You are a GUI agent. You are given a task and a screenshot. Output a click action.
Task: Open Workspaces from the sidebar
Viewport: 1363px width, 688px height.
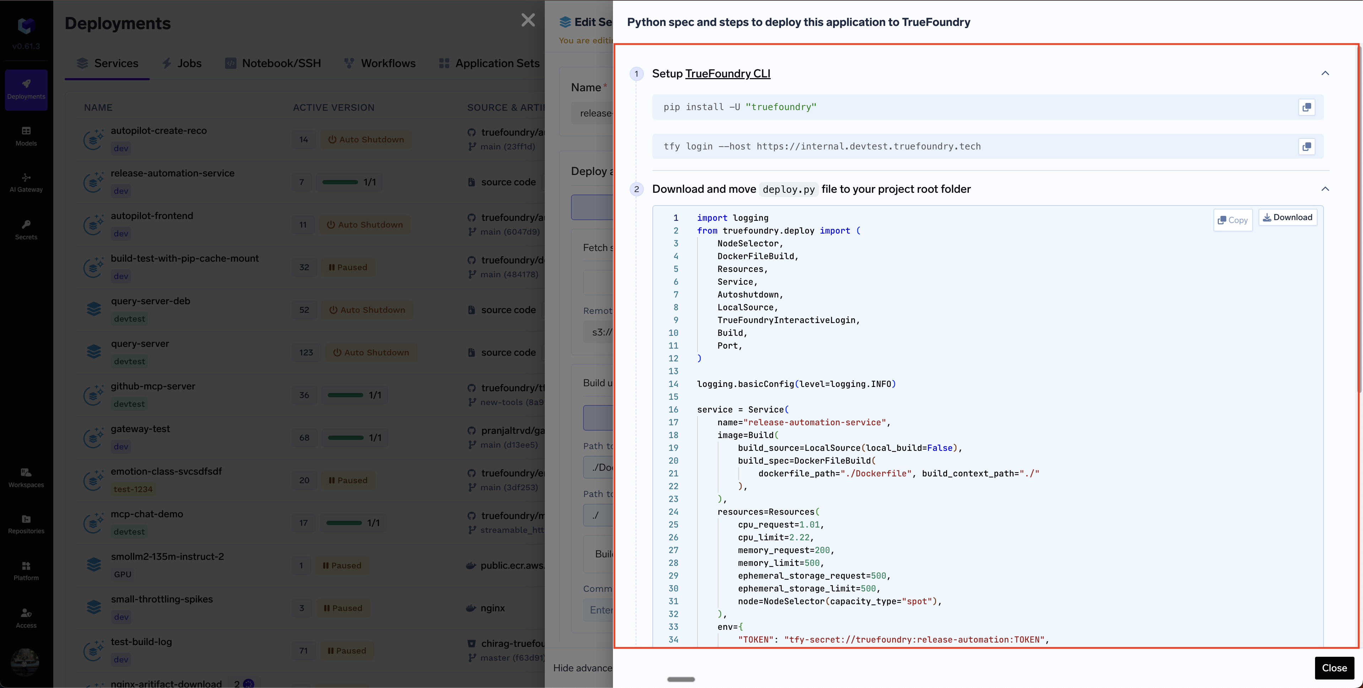(26, 477)
